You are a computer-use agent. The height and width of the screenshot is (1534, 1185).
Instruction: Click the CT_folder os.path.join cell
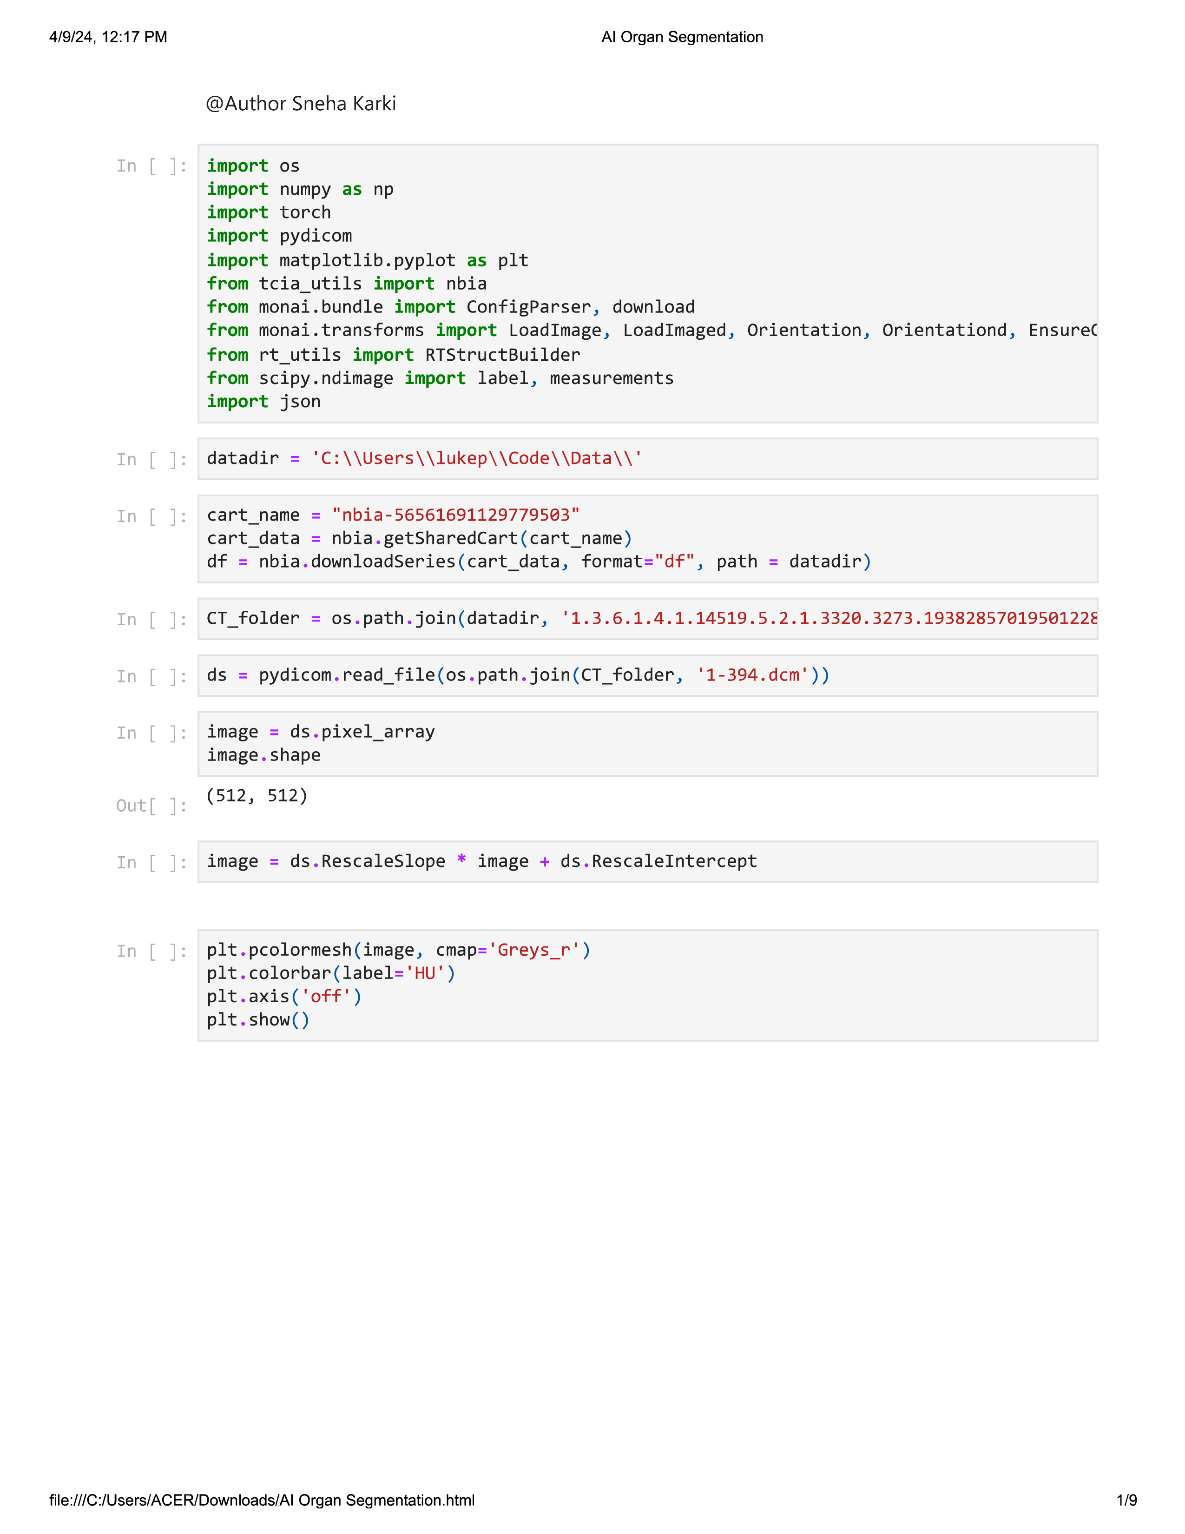tap(647, 618)
